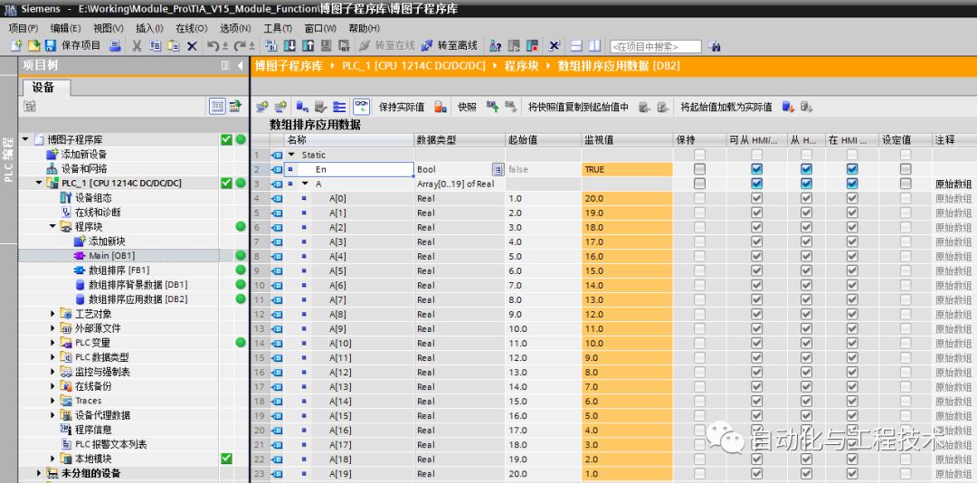Click the 保持实际值 button
This screenshot has width=977, height=483.
pyautogui.click(x=402, y=108)
